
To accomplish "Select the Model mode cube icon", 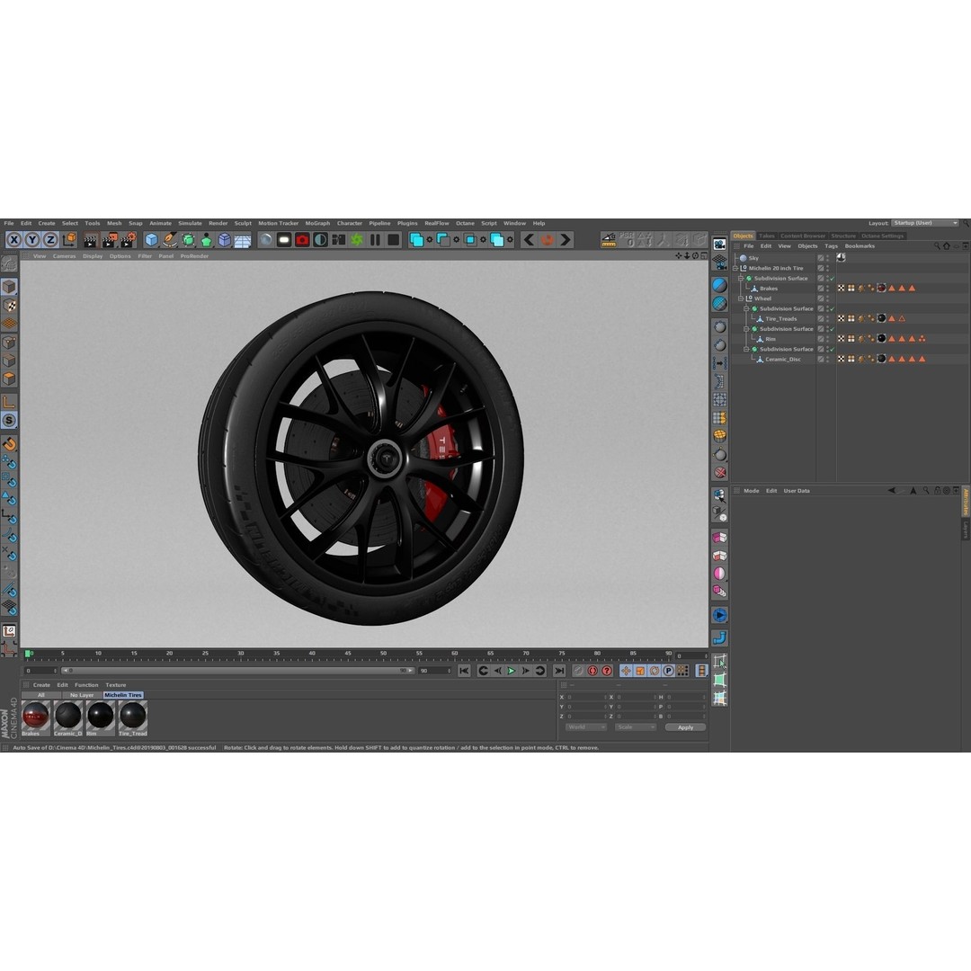I will click(x=9, y=286).
